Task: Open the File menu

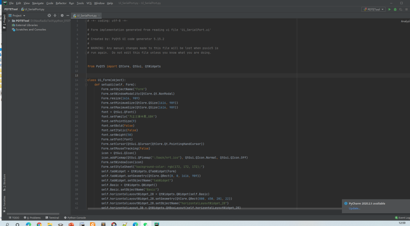Action: point(11,3)
